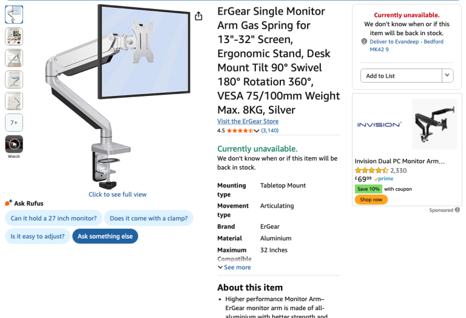
Task: Click the Sponsored info icon
Action: click(457, 210)
